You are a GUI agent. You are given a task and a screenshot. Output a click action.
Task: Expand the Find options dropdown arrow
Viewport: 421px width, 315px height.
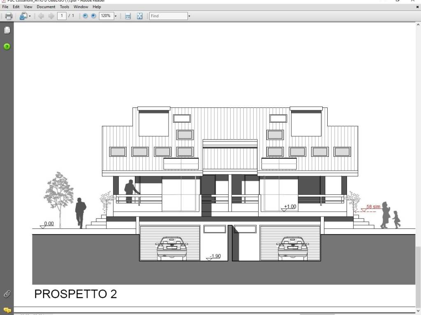pyautogui.click(x=189, y=16)
